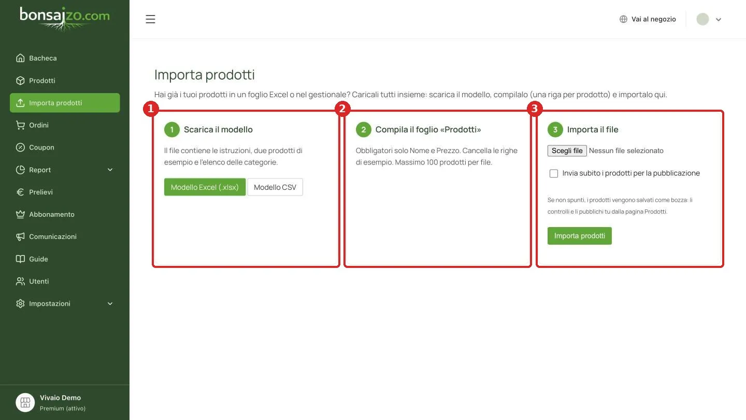The height and width of the screenshot is (420, 746).
Task: Click the Coupon percent icon
Action: click(20, 147)
